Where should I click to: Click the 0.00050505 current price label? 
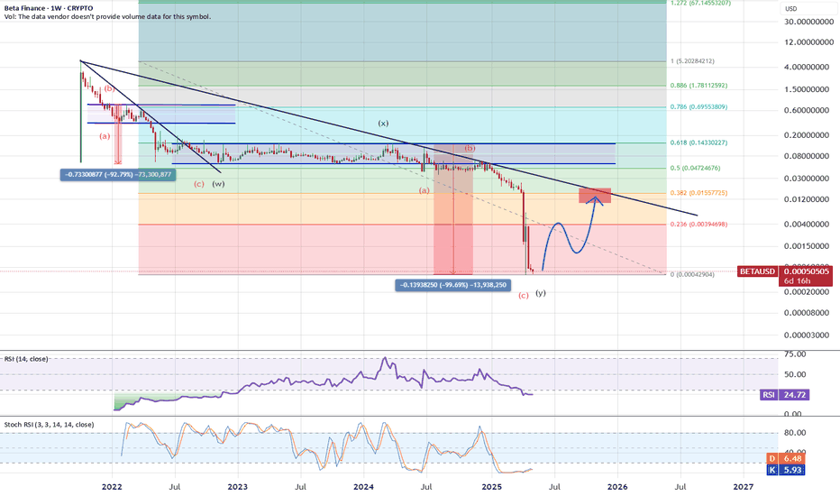coord(807,271)
